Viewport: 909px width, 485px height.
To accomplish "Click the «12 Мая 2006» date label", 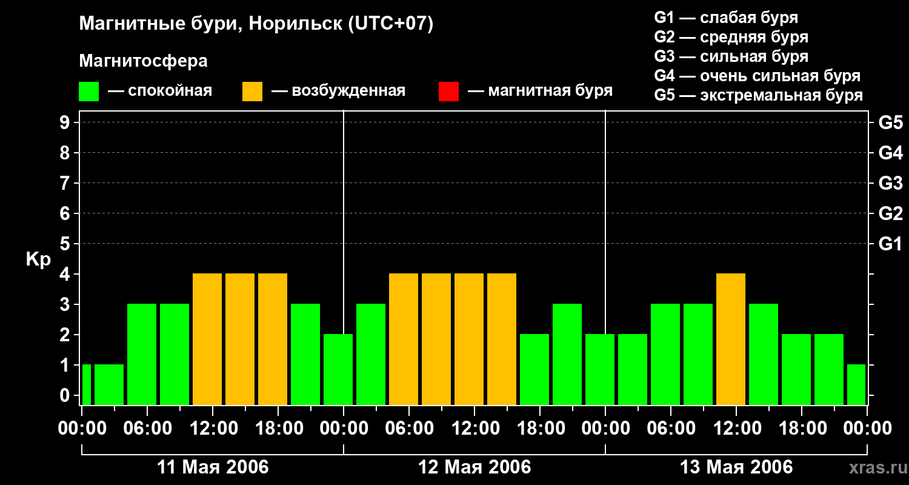I will click(x=474, y=467).
